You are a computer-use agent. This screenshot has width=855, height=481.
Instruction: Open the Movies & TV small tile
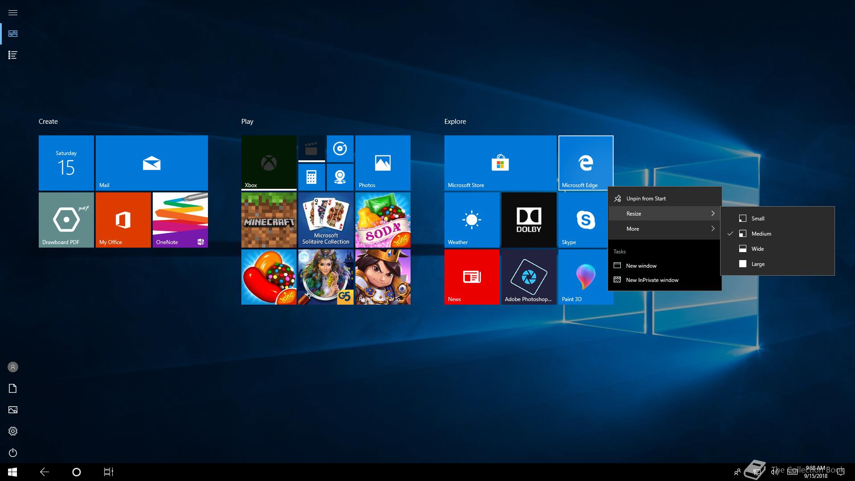[312, 149]
